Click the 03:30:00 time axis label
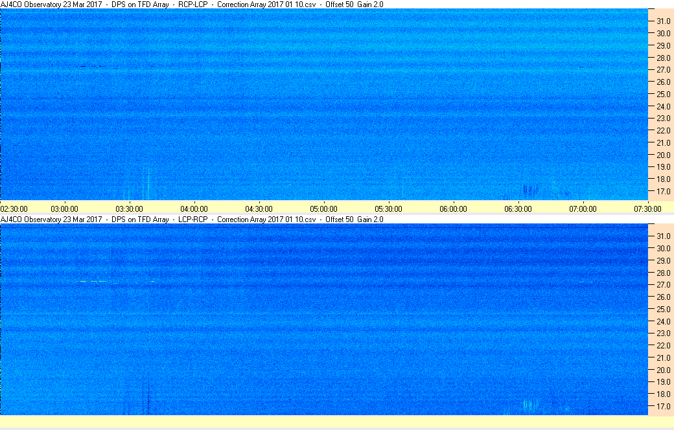Viewport: 674px width, 430px height. coord(129,209)
